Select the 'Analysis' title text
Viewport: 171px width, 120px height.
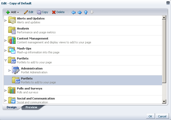click(23, 28)
